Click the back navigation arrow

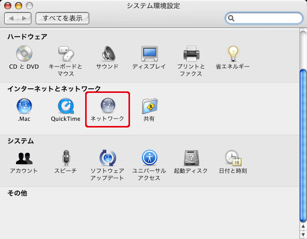click(11, 18)
